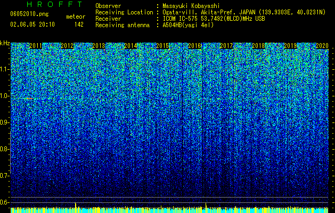Image resolution: width=335 pixels, height=213 pixels.
Task: Click the 0.6 frequency axis label
Action: point(5,202)
